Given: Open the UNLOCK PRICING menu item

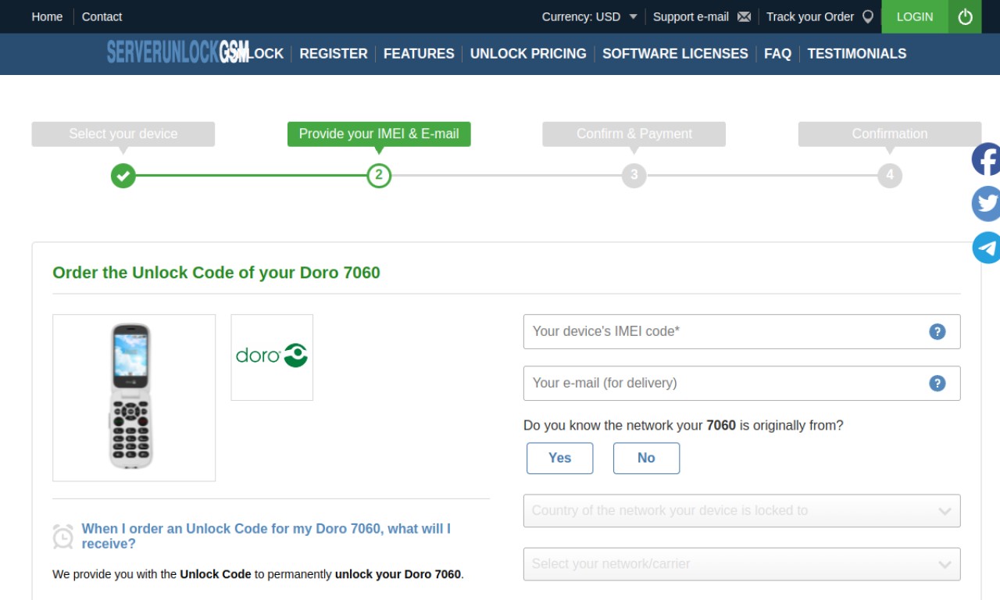Looking at the screenshot, I should point(528,53).
